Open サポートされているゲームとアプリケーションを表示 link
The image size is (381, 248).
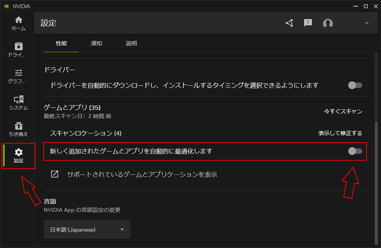pyautogui.click(x=142, y=174)
